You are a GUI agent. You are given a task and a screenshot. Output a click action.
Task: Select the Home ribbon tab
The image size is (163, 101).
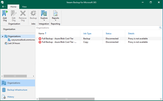point(13,7)
